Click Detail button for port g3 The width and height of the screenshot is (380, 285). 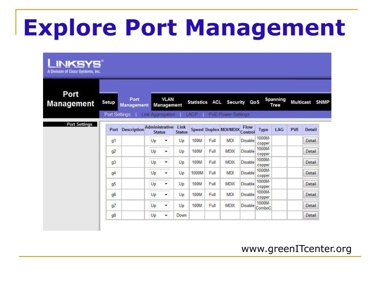tap(311, 162)
